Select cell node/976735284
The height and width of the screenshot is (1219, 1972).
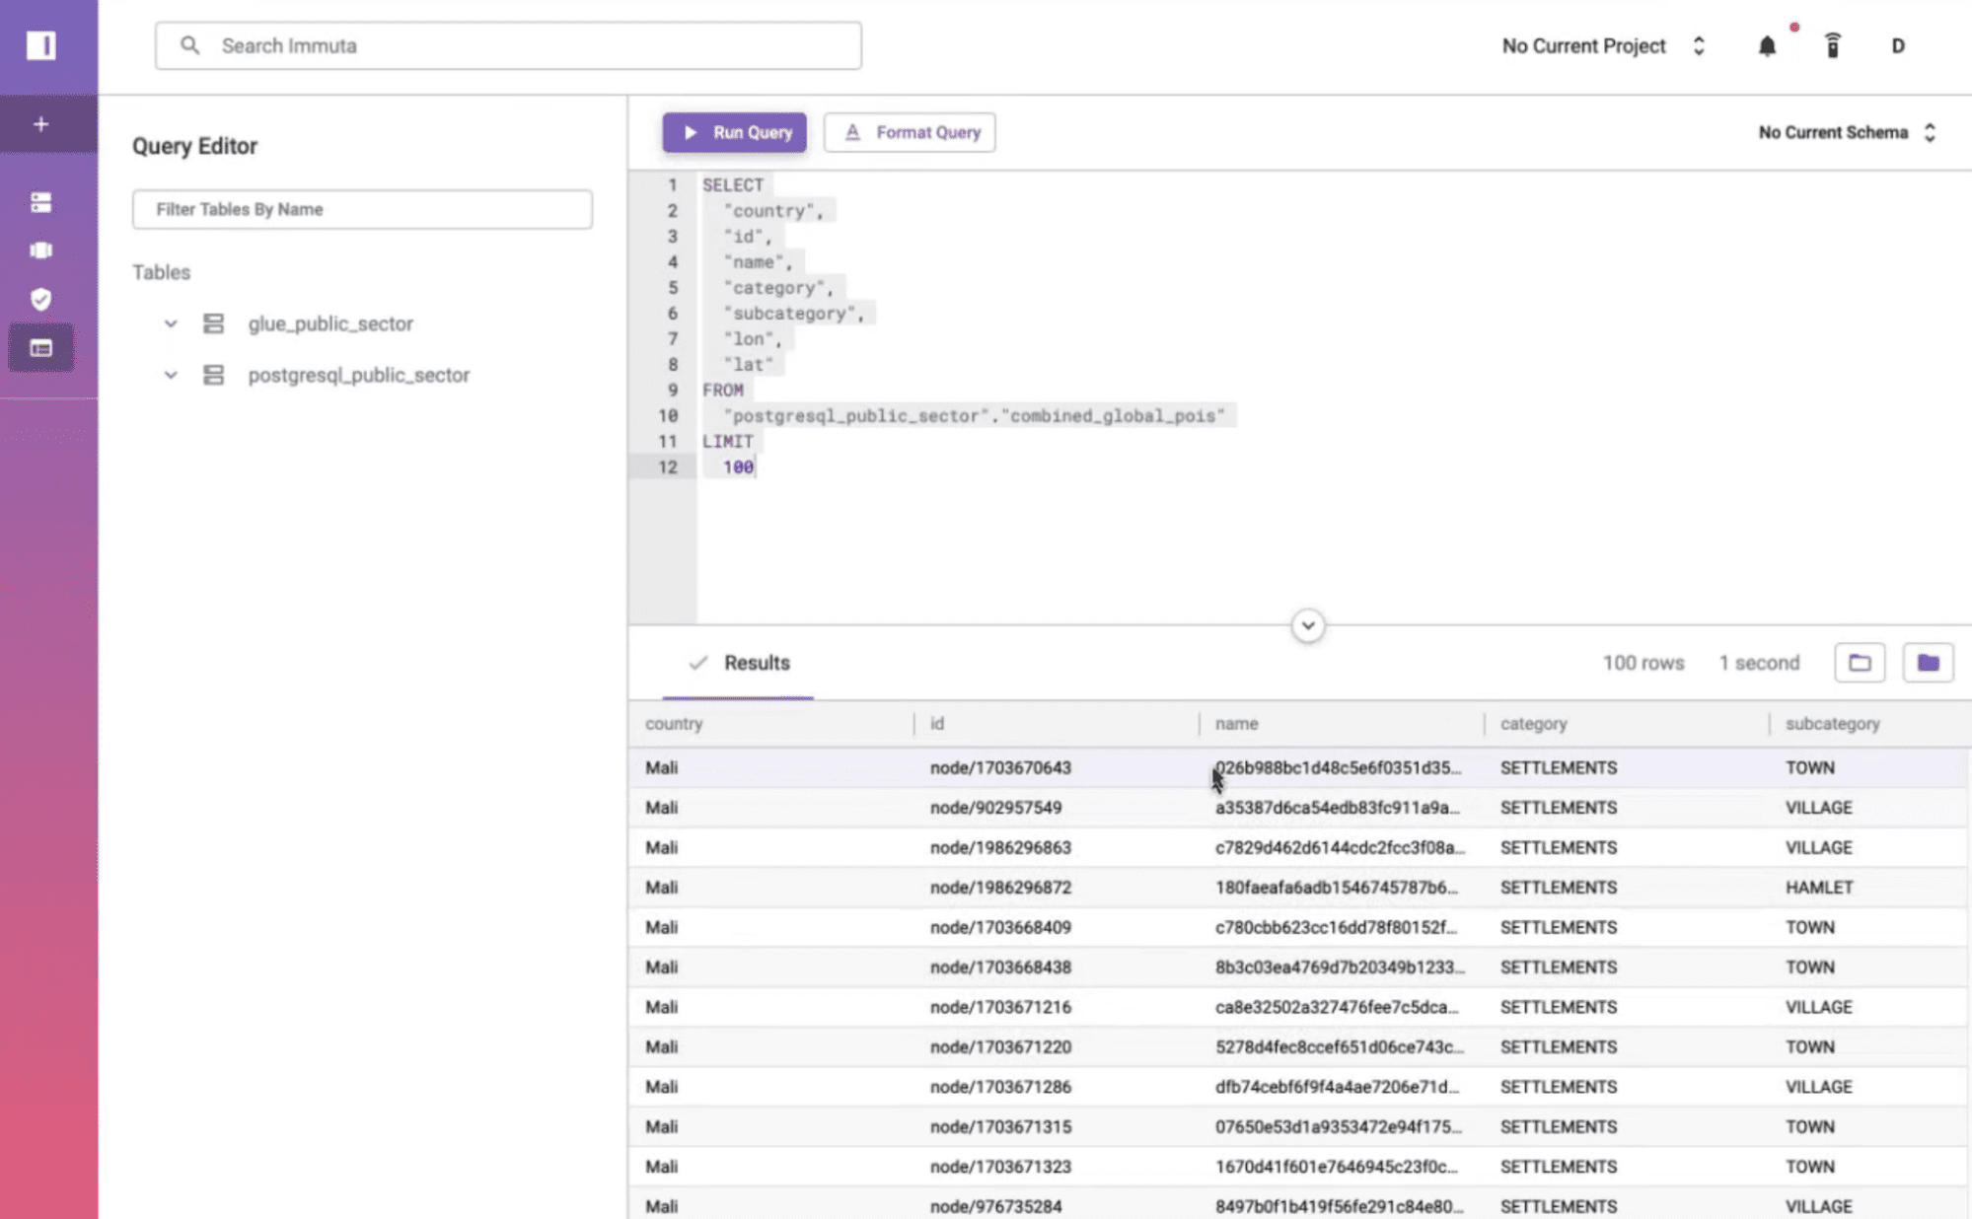point(995,1206)
